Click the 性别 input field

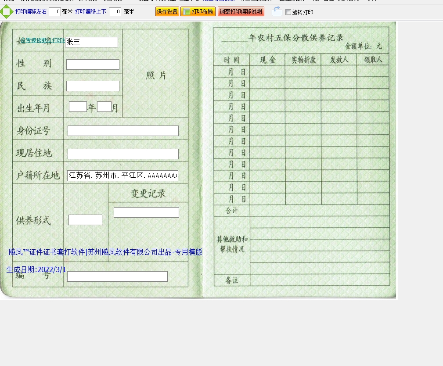pyautogui.click(x=93, y=65)
